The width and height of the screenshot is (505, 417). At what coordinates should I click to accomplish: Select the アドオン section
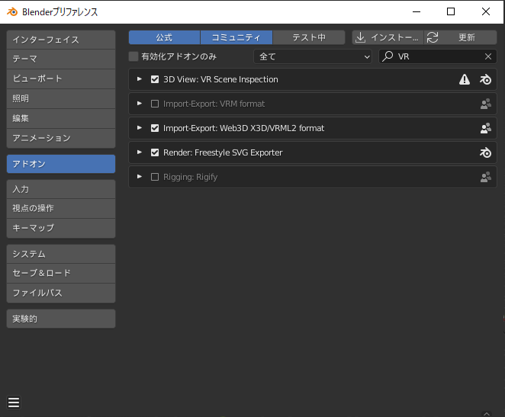click(x=61, y=164)
